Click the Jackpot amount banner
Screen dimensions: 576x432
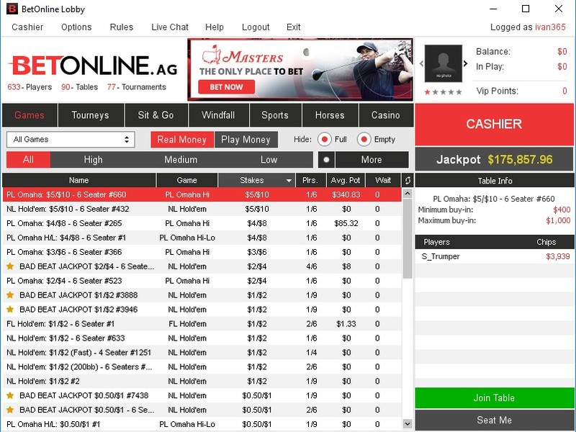coord(494,160)
